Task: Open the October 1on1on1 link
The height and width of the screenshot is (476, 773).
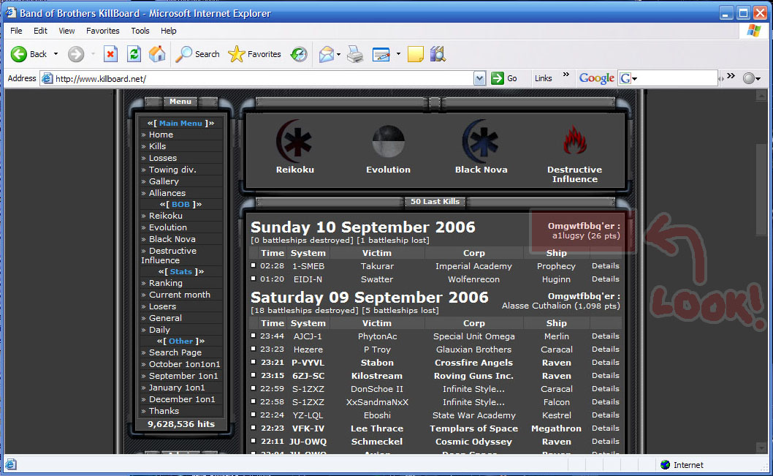Action: pos(184,364)
